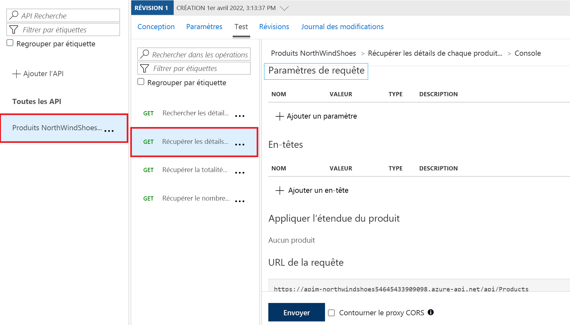Select GET Rechercher les détail operation
The image size is (570, 325).
(194, 113)
